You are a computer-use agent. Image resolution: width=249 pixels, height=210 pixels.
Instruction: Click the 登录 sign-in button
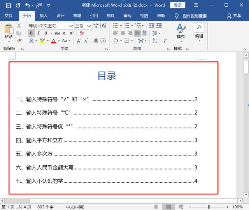(x=177, y=5)
